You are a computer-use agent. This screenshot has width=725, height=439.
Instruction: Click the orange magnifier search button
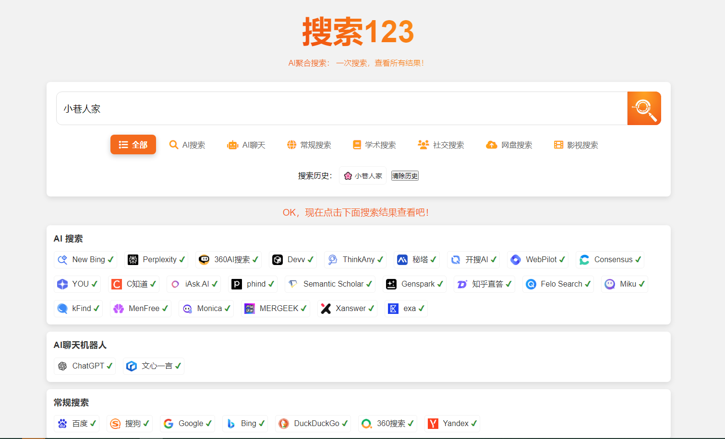pos(644,108)
